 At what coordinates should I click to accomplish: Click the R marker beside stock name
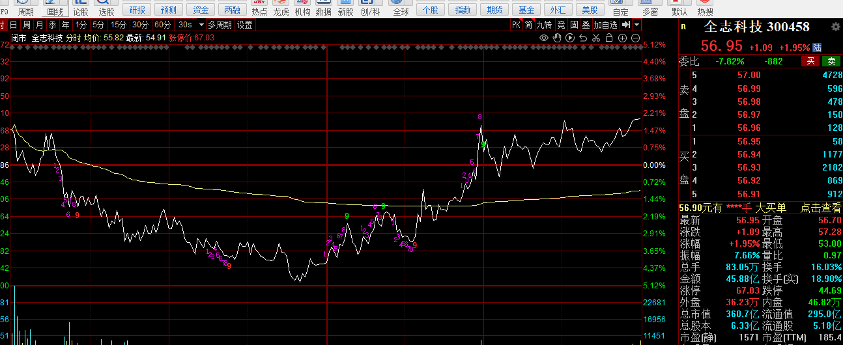tap(683, 27)
